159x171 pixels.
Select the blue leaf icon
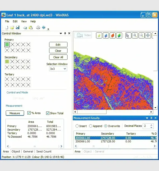[106, 35]
